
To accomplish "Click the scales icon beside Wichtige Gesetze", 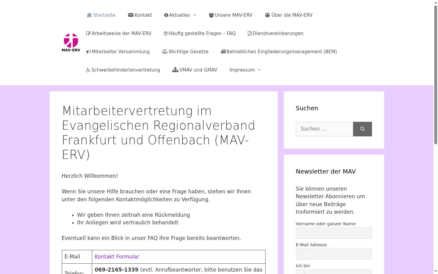I will (165, 52).
